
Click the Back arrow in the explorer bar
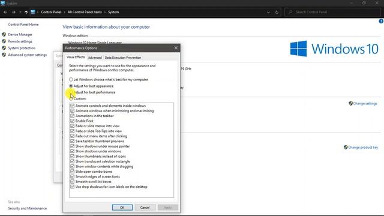click(5, 12)
